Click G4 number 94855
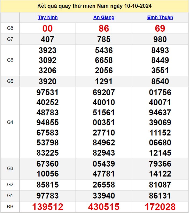 coord(48,123)
